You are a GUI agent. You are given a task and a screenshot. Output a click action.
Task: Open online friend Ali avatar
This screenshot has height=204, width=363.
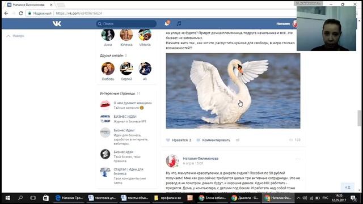(145, 69)
